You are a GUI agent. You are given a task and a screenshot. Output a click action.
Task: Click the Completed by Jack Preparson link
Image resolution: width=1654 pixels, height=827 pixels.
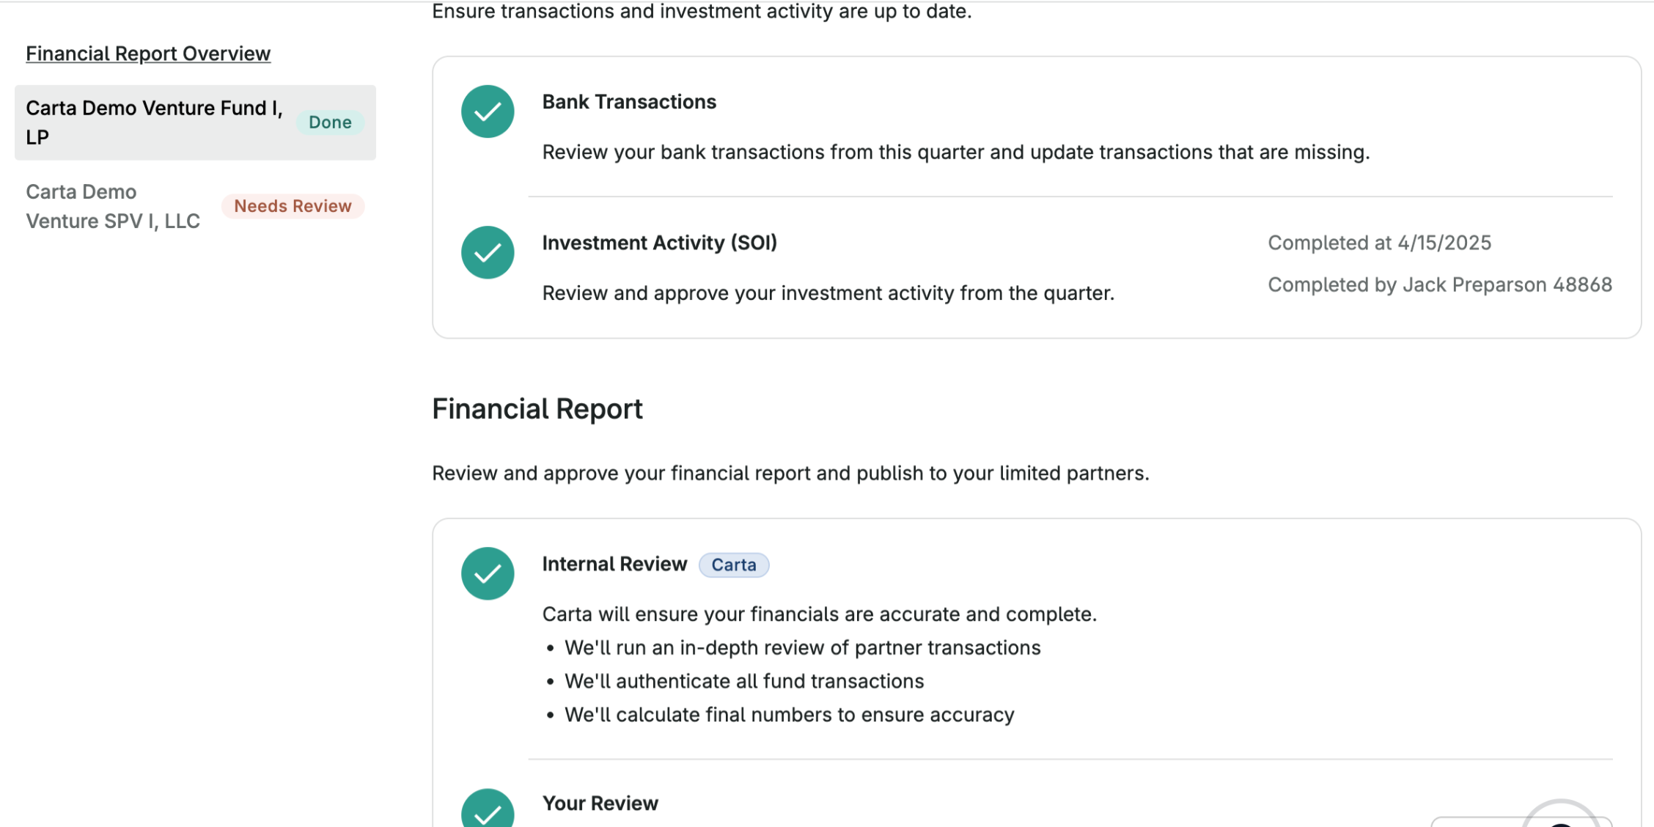[x=1439, y=284]
